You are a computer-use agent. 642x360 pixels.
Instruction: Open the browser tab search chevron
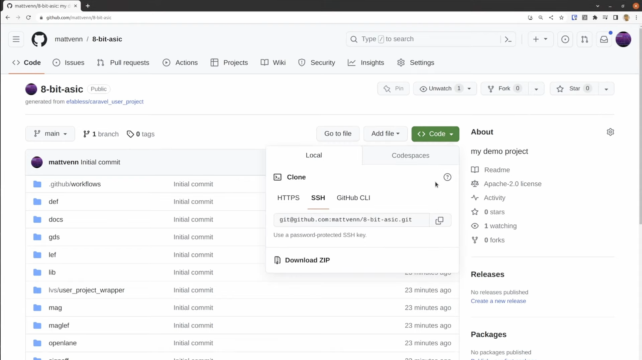coord(598,6)
